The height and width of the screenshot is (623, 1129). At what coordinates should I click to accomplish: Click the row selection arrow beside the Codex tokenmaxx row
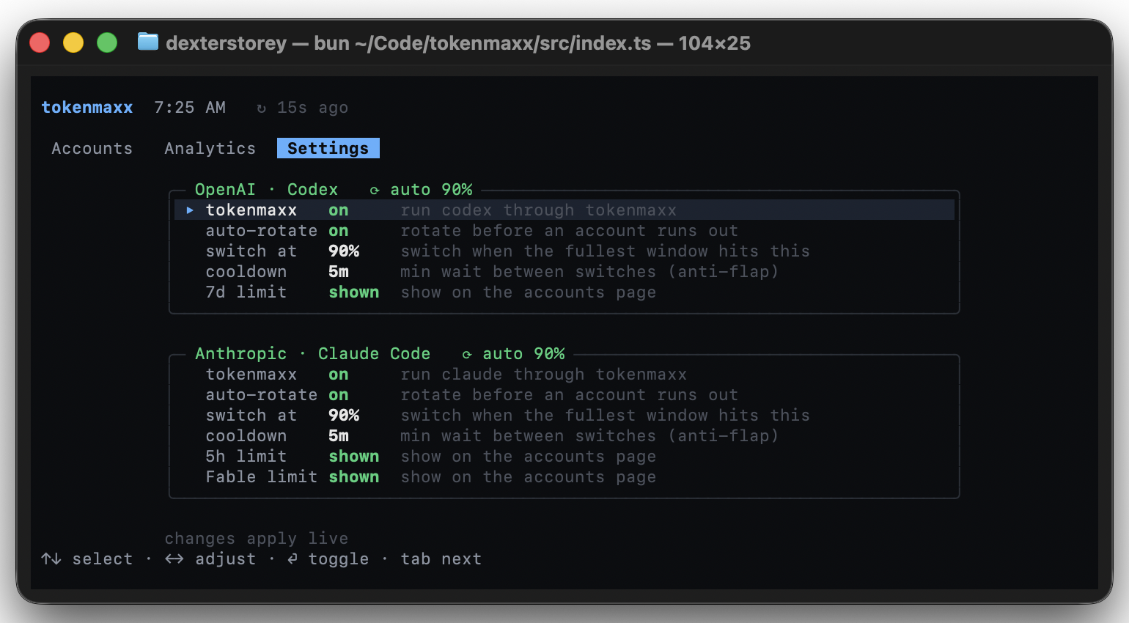[190, 210]
